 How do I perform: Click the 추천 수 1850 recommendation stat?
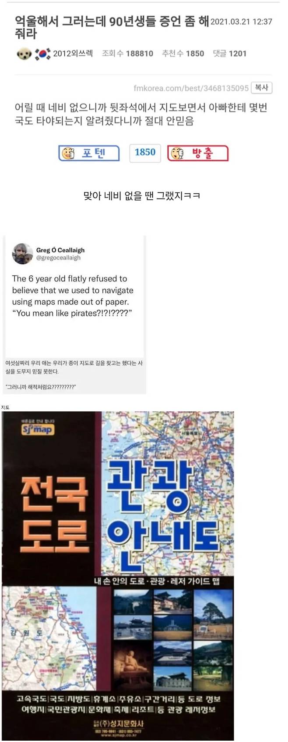click(x=183, y=54)
